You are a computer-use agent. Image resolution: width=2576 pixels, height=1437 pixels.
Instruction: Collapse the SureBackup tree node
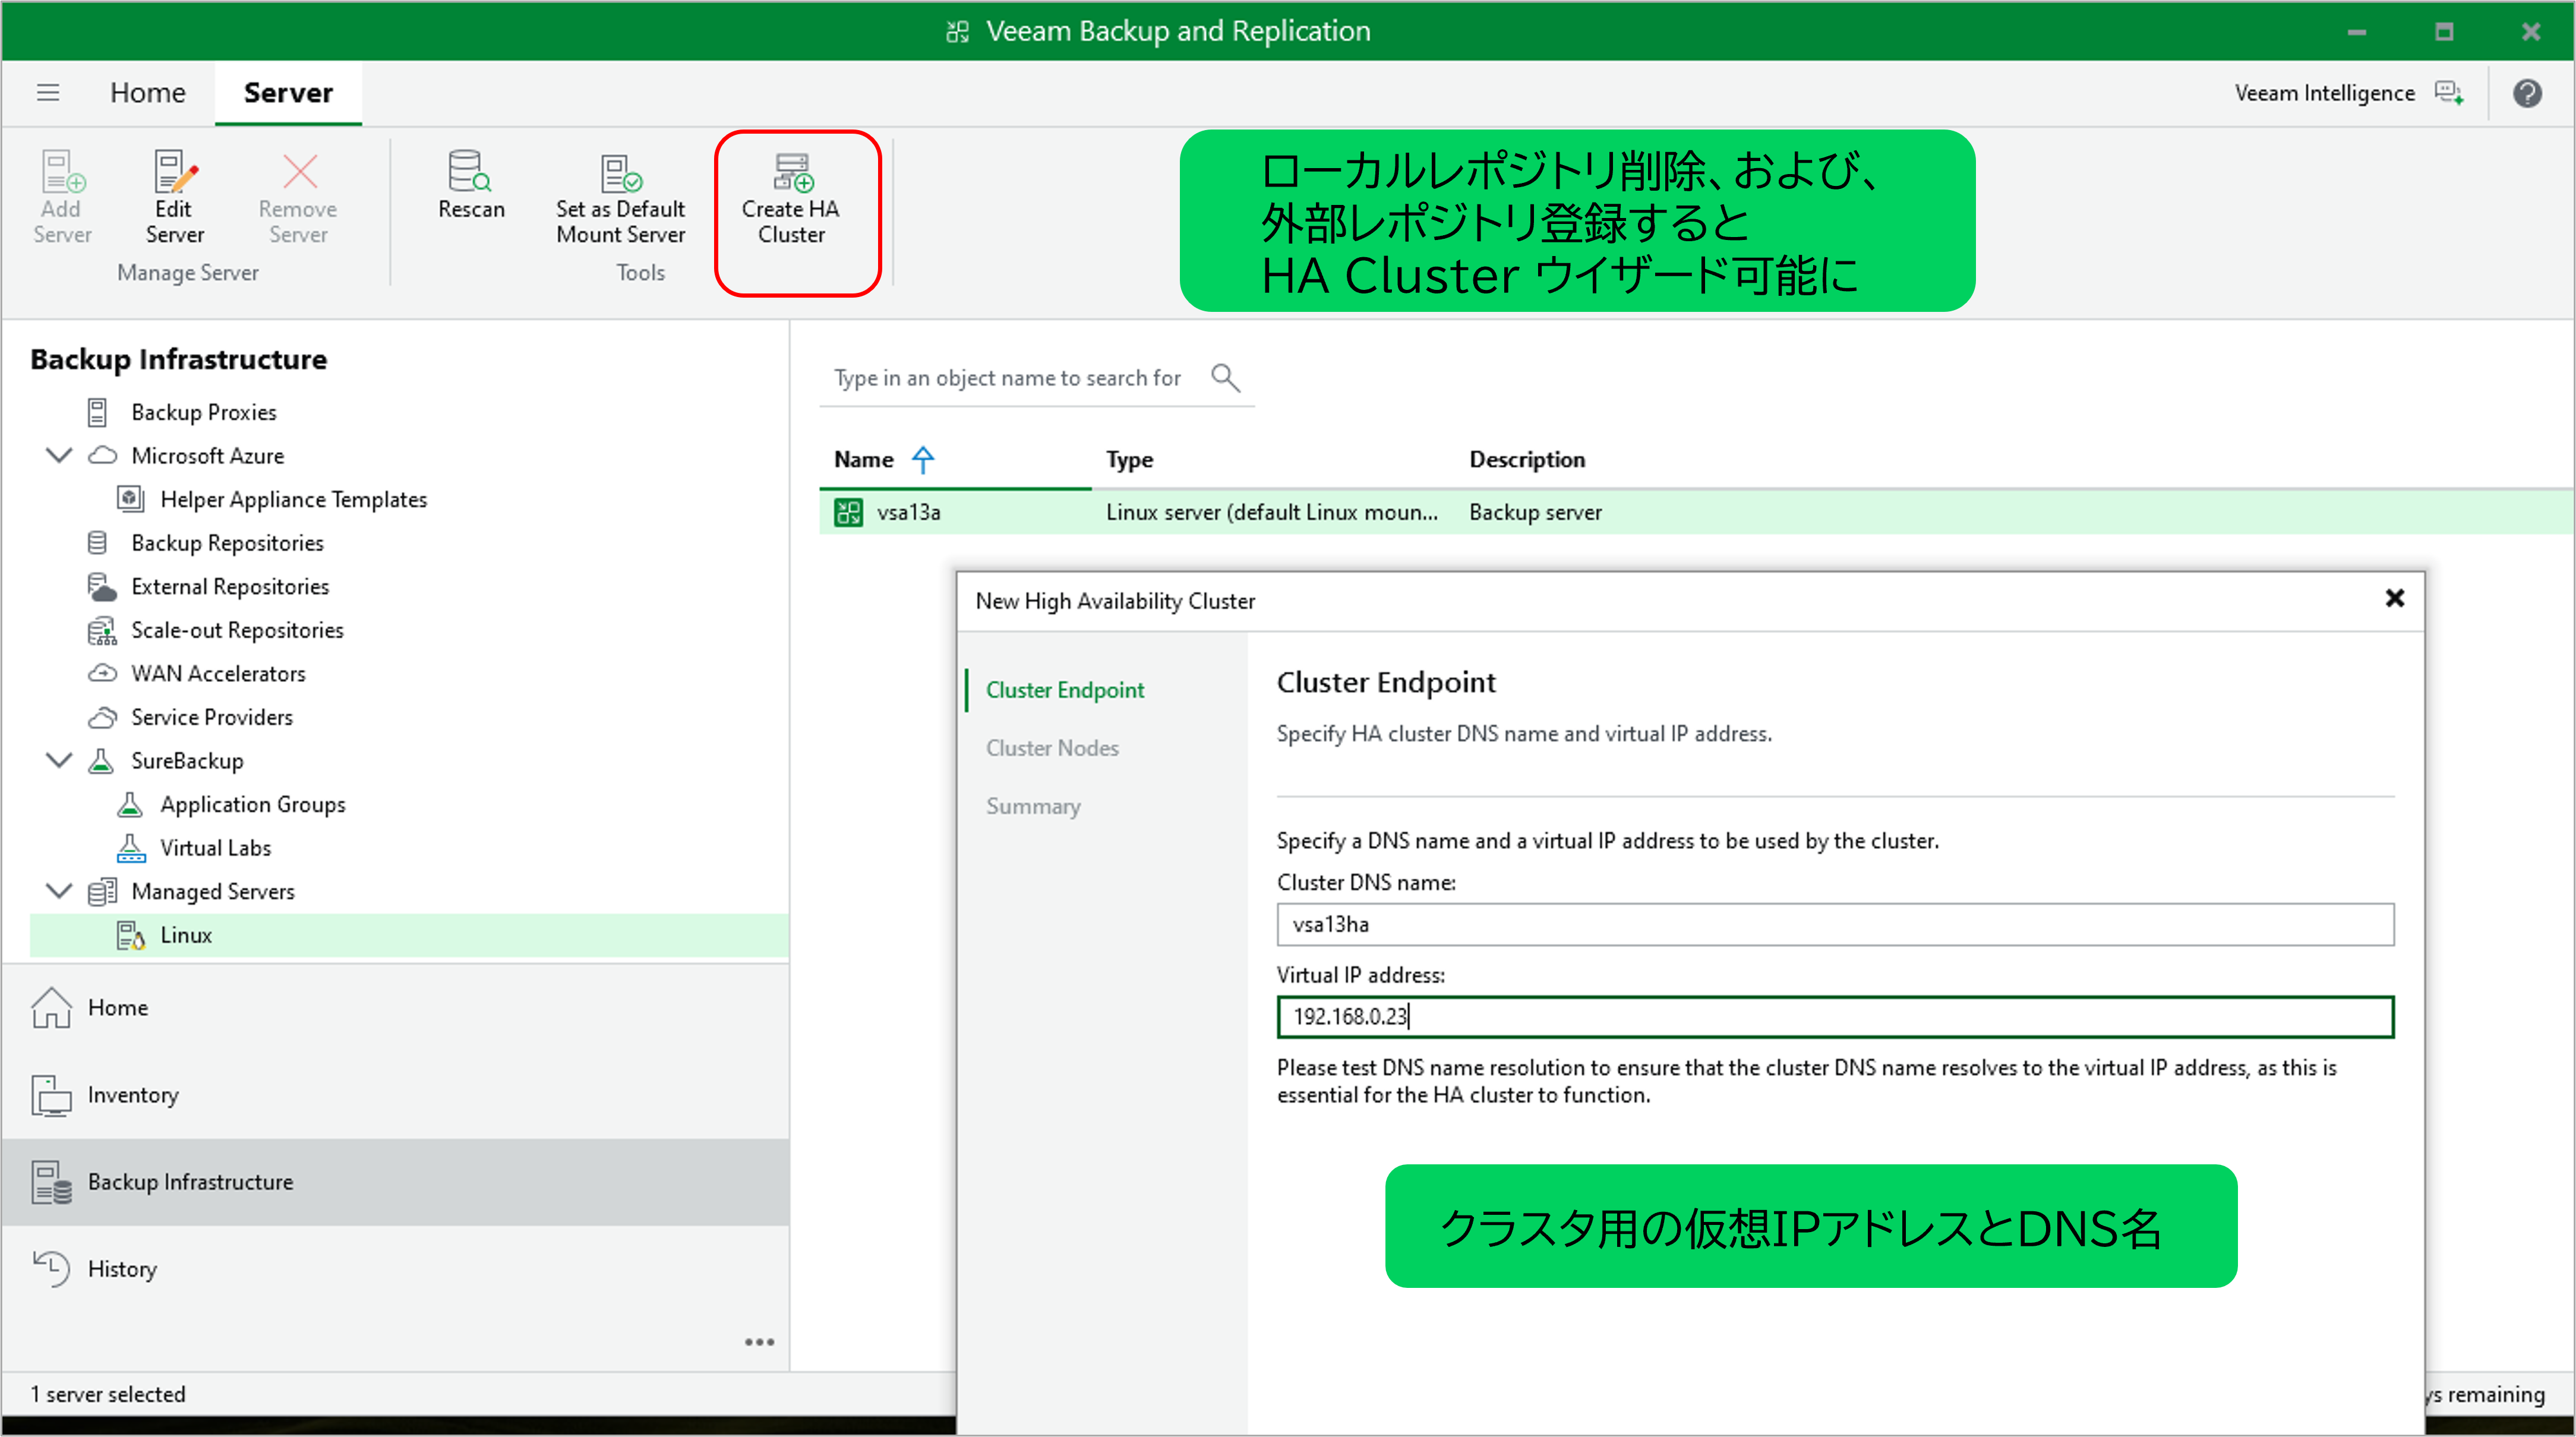click(59, 760)
